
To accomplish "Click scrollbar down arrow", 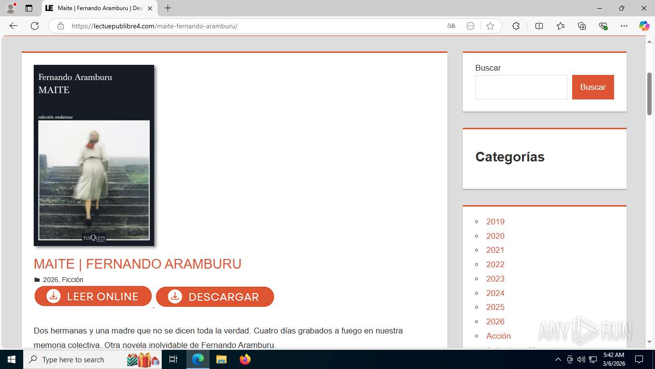I will tap(649, 342).
